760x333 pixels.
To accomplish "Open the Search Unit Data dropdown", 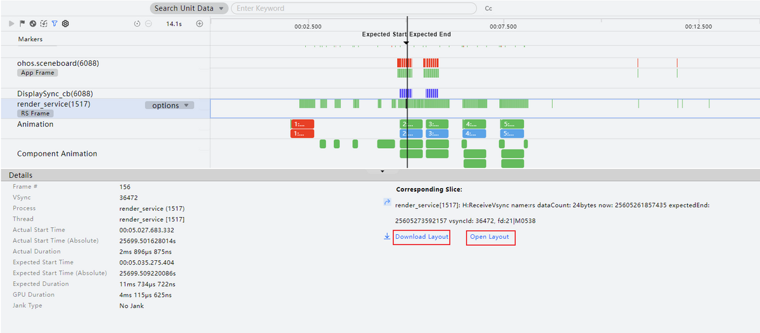I will (189, 8).
